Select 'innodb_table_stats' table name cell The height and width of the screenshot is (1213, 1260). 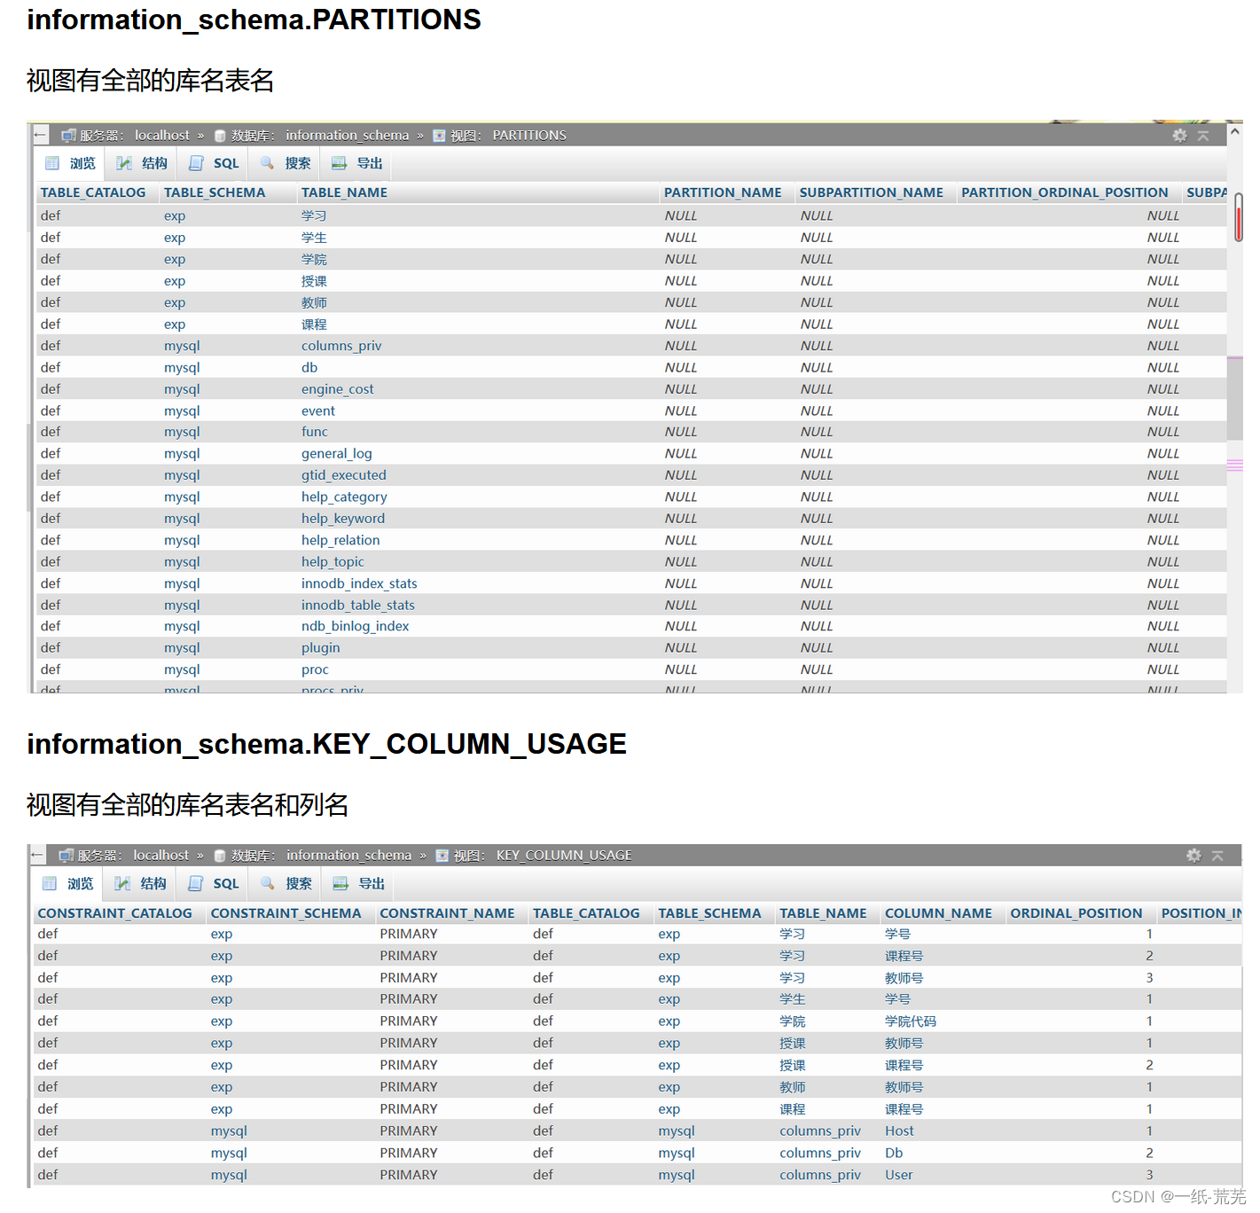pyautogui.click(x=358, y=606)
